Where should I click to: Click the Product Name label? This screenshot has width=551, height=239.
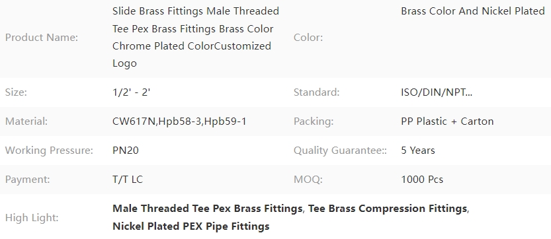pos(42,37)
